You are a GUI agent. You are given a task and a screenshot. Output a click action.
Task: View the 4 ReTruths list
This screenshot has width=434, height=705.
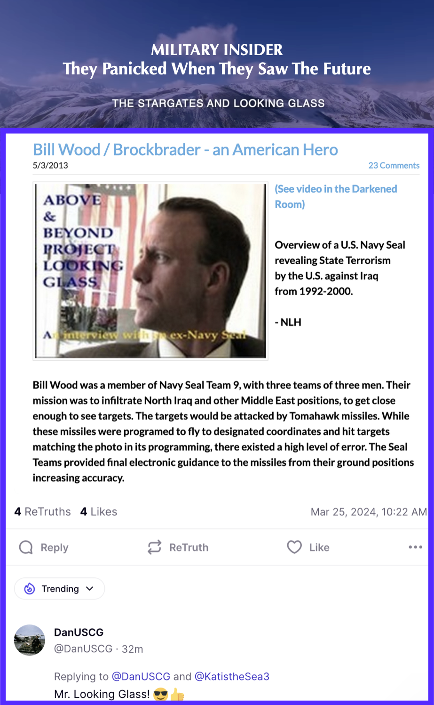[x=42, y=512]
